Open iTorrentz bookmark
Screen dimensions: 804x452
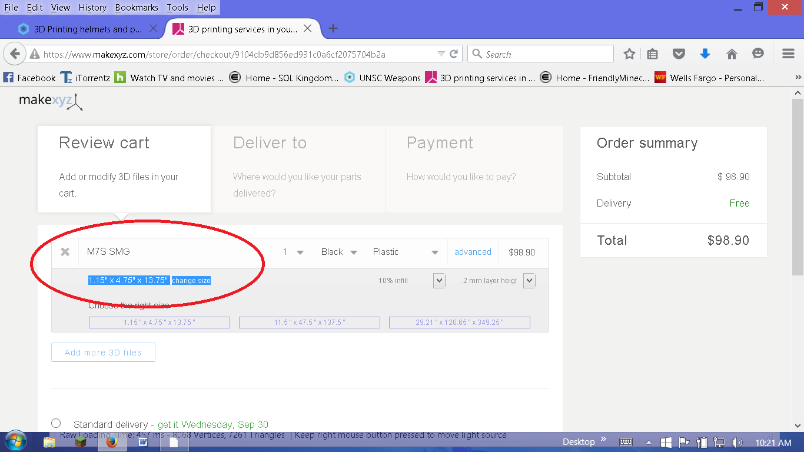point(85,78)
